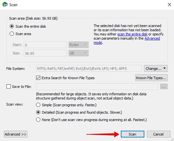Click the Size value input field
Viewport: 174px width, 141px height.
[x=45, y=53]
